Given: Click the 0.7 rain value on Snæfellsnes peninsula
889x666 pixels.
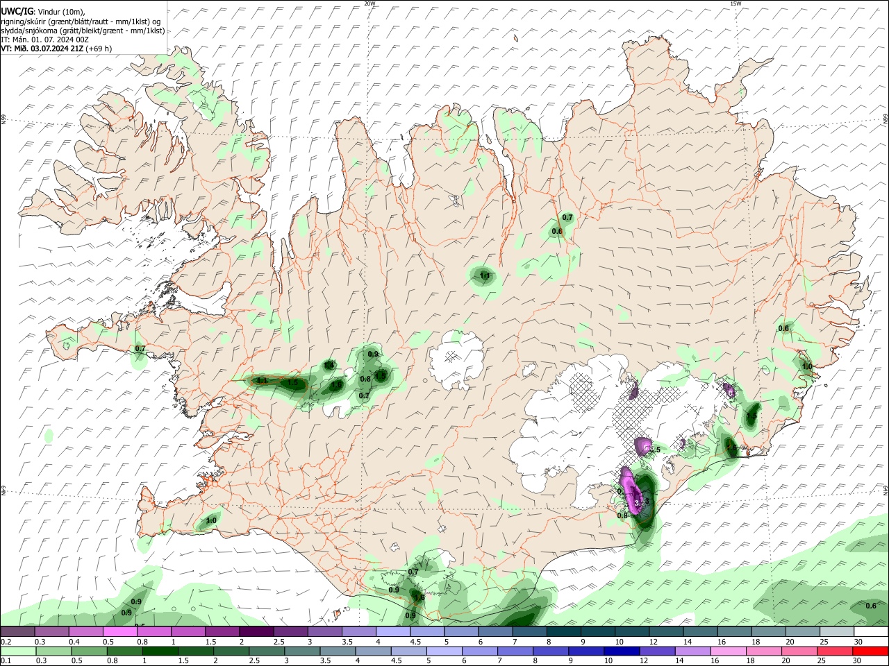Looking at the screenshot, I should (140, 348).
